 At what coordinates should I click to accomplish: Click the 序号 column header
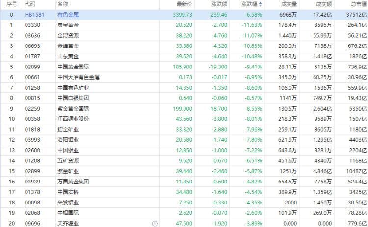pos(11,4)
